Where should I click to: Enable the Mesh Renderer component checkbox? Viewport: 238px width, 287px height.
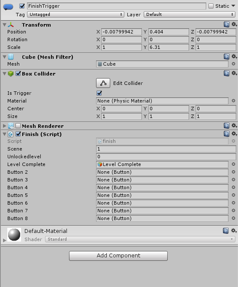tap(18, 126)
